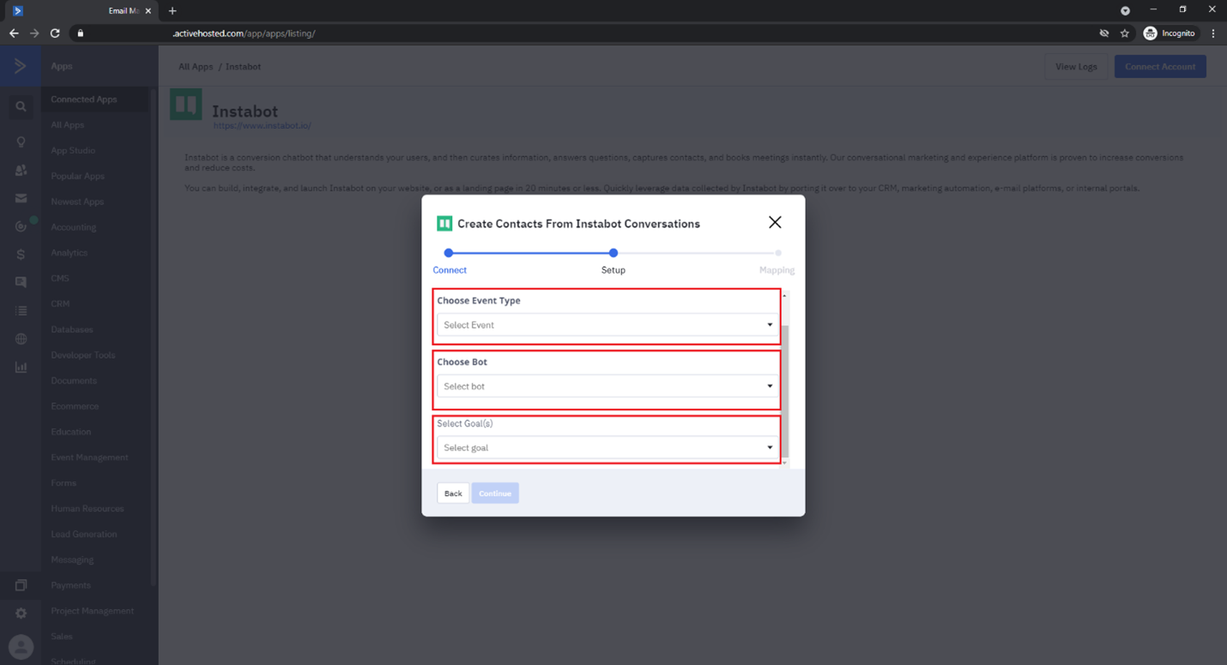Bookmark page with the star icon
The height and width of the screenshot is (665, 1227).
1125,33
